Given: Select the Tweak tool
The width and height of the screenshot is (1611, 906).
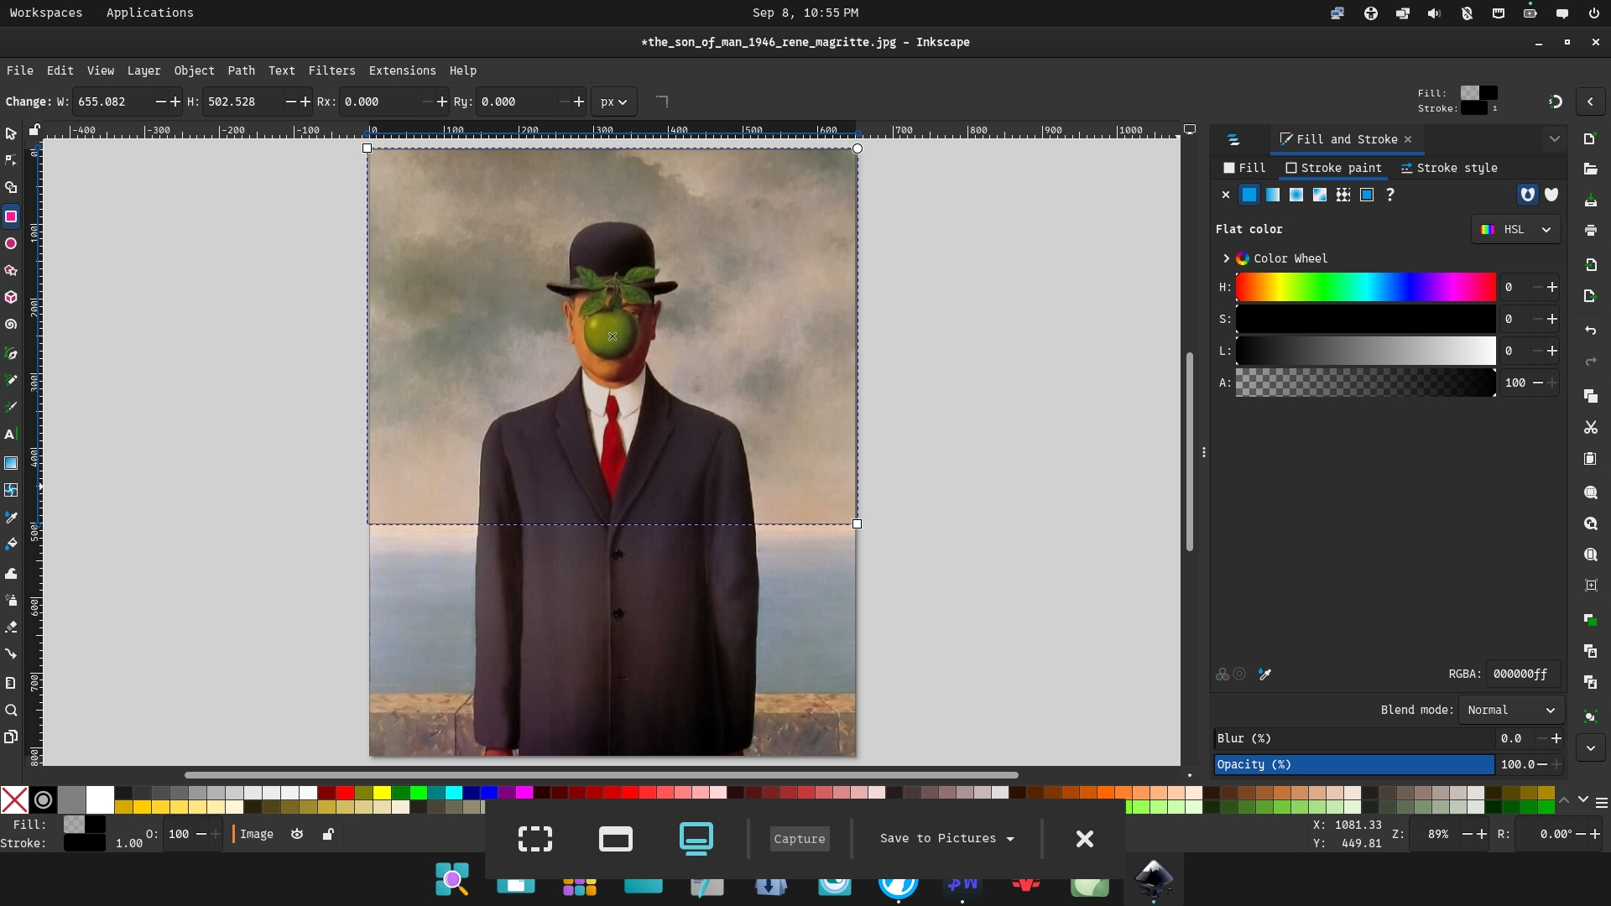Looking at the screenshot, I should click(x=11, y=574).
